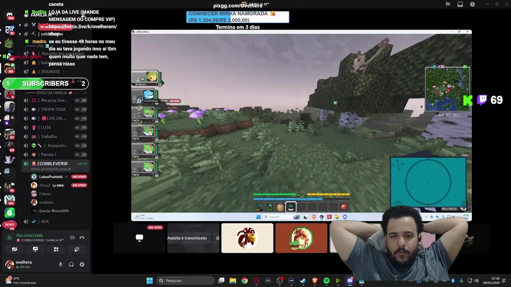Click the Assista à transmissão button
Viewport: 511px width, 287px height.
tap(187, 238)
